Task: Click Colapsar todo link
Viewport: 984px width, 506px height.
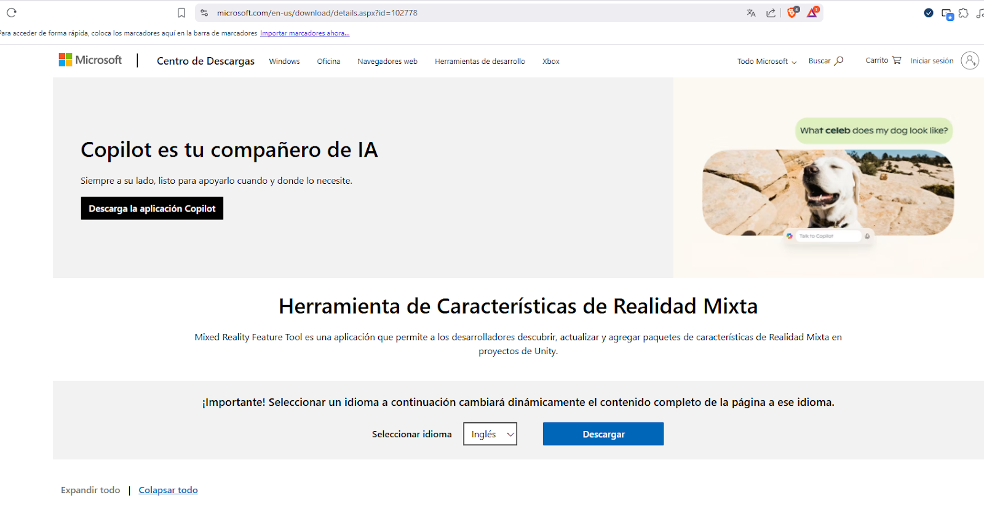Action: (168, 490)
